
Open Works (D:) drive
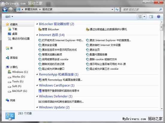pyautogui.click(x=16, y=77)
